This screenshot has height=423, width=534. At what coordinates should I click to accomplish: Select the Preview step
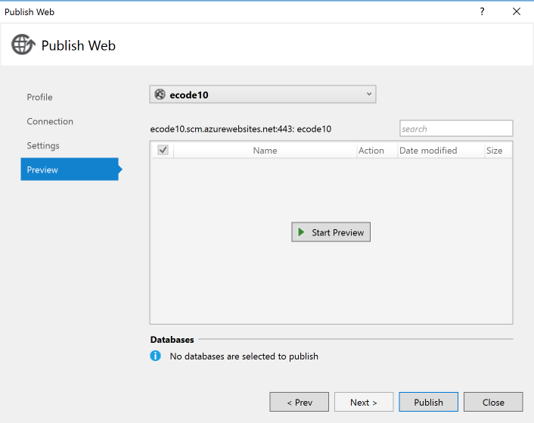42,170
